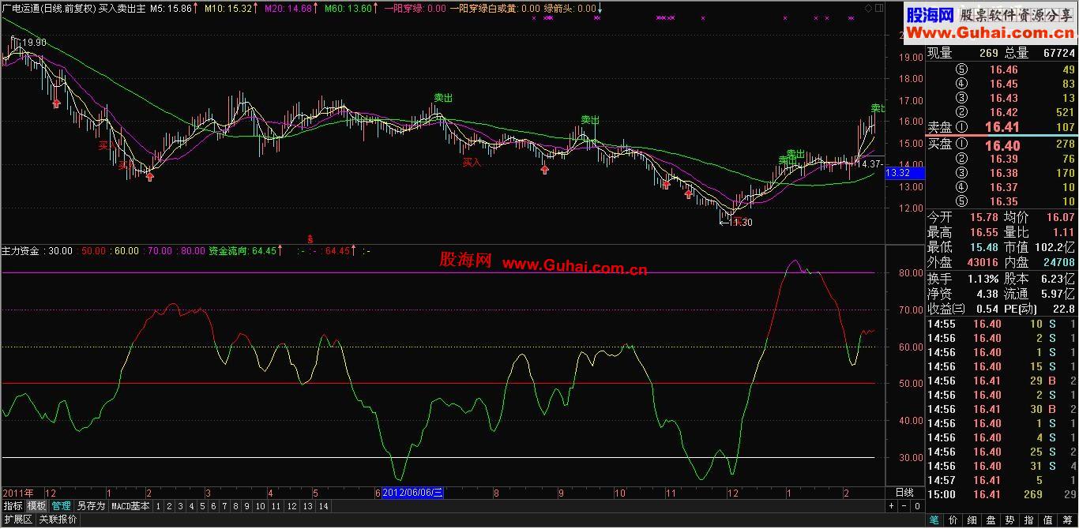Switch to the 盘 tab
The width and height of the screenshot is (1079, 529).
(991, 520)
